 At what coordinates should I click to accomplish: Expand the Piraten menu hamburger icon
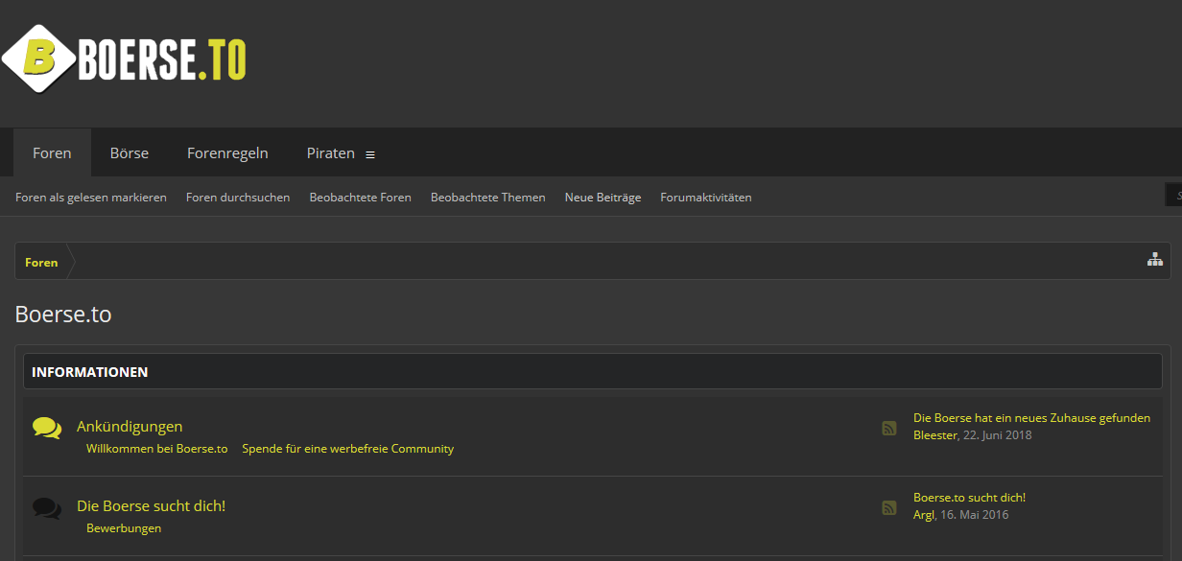370,154
